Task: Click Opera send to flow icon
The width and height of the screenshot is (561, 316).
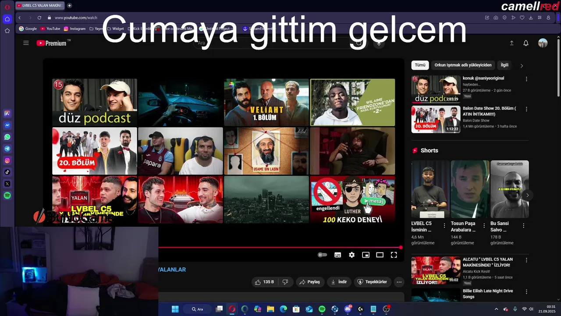Action: coord(513,18)
